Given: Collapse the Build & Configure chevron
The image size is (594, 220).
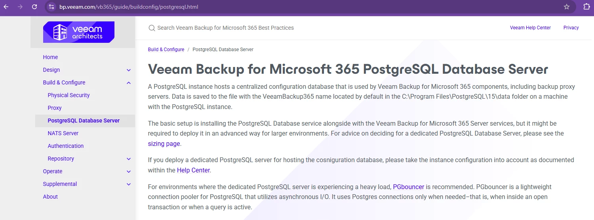Looking at the screenshot, I should [x=128, y=83].
